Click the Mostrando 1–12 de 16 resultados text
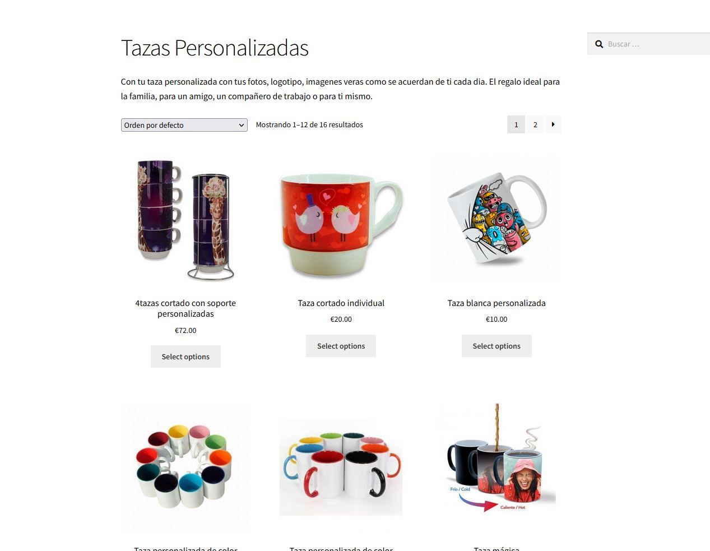This screenshot has height=551, width=710. [x=309, y=125]
